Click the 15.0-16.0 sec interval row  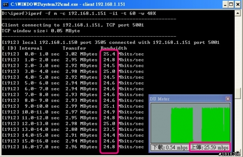click(x=73, y=141)
